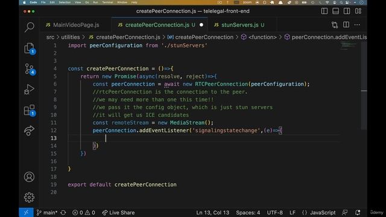Open the Live Share activity bar icon
This screenshot has width=386, height=217.
pos(29,131)
